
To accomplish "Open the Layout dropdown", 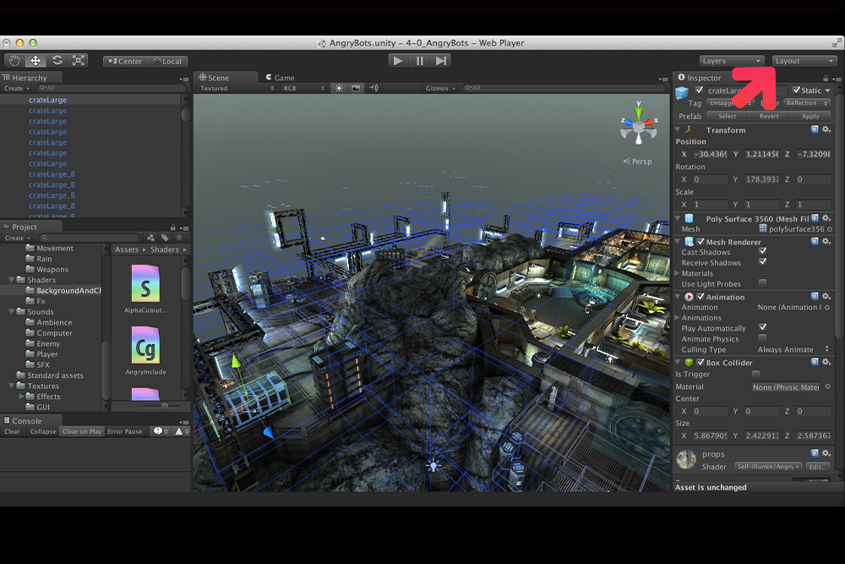I will point(804,61).
